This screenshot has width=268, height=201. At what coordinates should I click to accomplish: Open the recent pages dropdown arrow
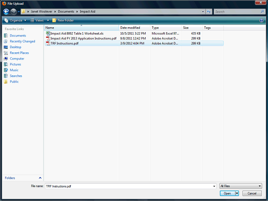[18, 12]
